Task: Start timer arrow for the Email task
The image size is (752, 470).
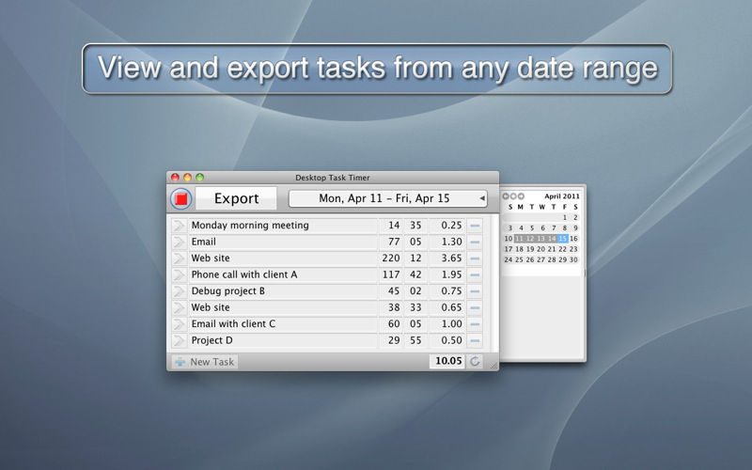Action: tap(179, 242)
